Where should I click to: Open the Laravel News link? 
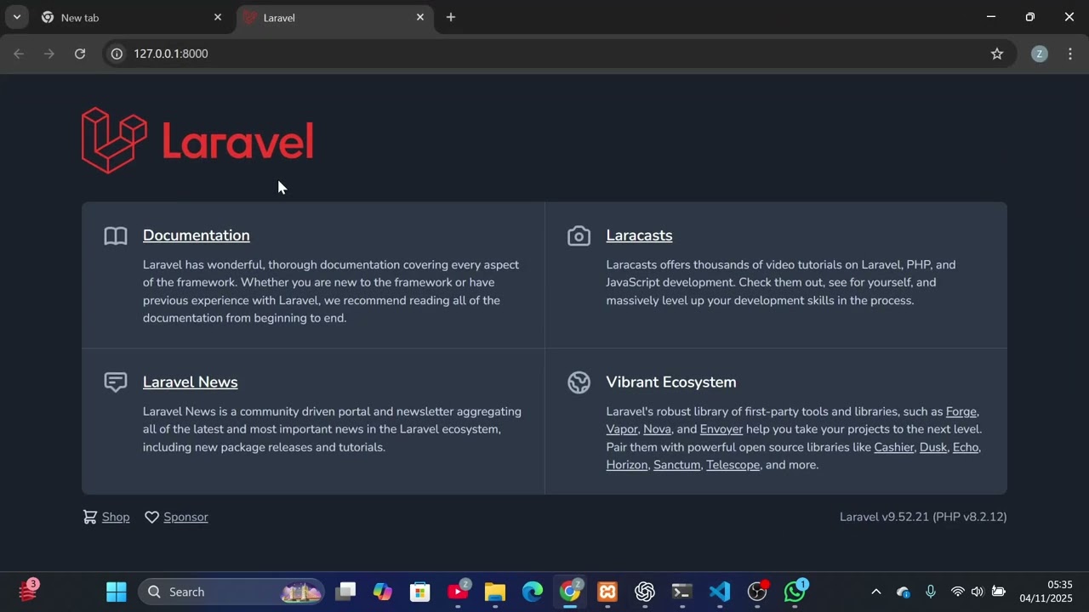click(x=190, y=382)
